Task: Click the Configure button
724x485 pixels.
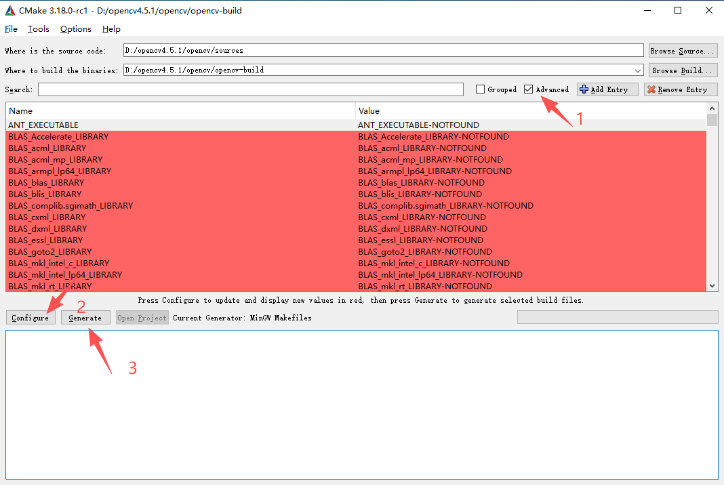Action: pos(31,318)
